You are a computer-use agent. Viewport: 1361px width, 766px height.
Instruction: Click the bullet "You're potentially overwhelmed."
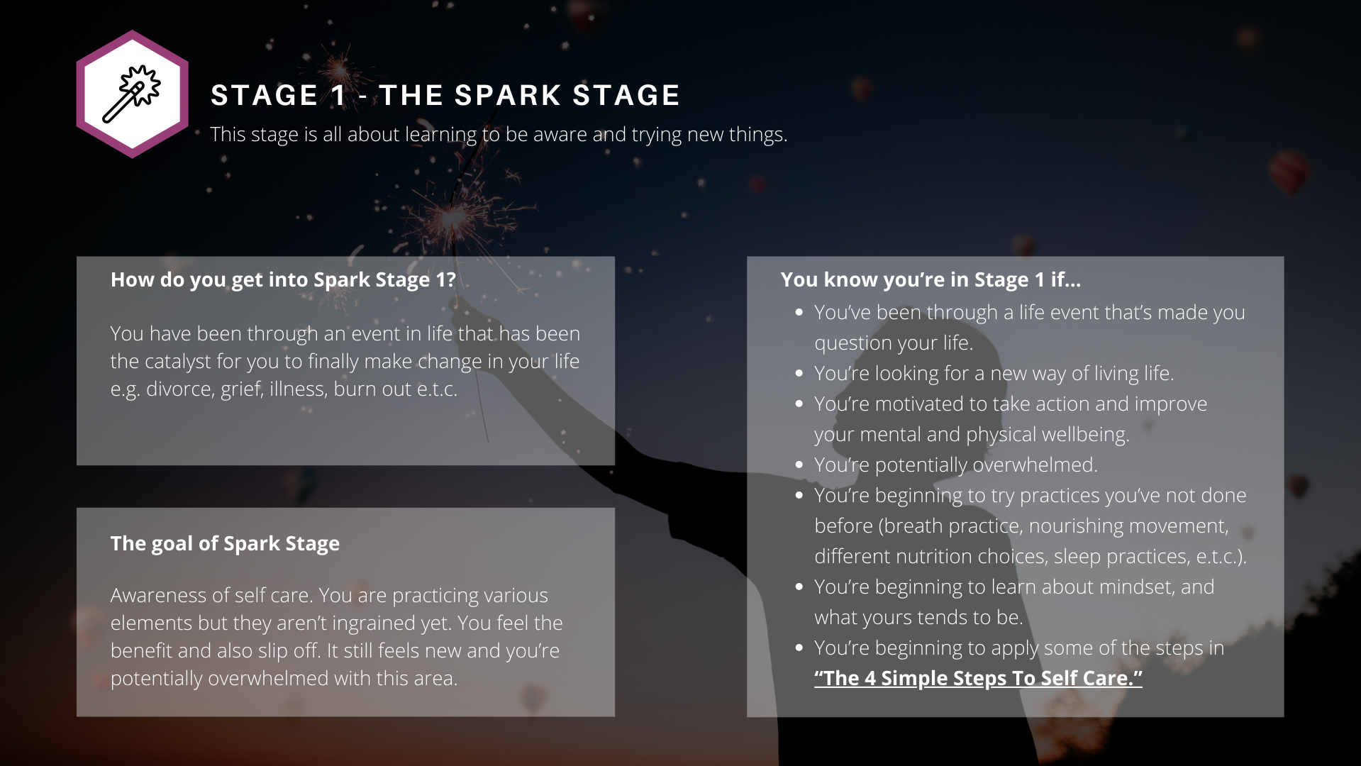click(955, 465)
